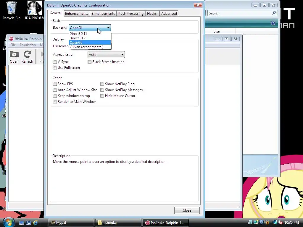
Task: Open the iishiruka folder taskbar button
Action: pos(118,223)
